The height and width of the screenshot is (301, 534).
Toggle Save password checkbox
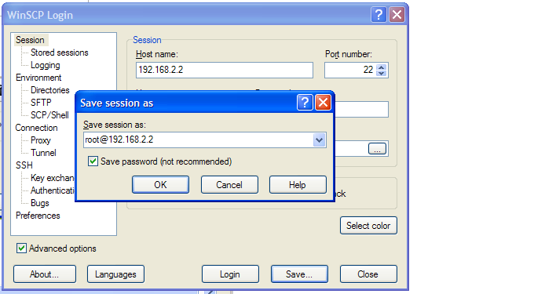(x=93, y=161)
